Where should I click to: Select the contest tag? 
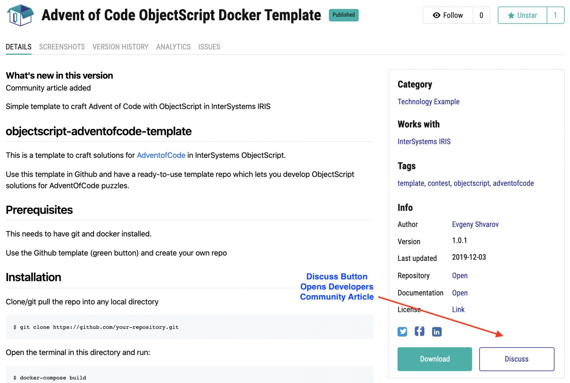pyautogui.click(x=439, y=183)
